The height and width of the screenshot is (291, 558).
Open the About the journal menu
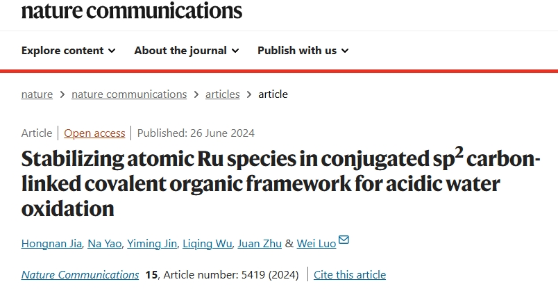click(187, 51)
